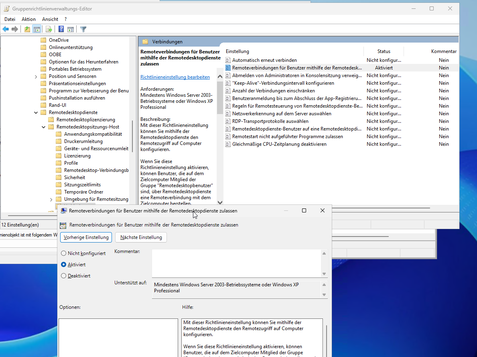Click 'Richtlinieneinstellung bearbeiten' link
The image size is (477, 357).
[175, 77]
